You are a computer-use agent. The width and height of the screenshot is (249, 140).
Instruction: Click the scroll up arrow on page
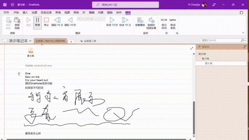[x=194, y=54]
